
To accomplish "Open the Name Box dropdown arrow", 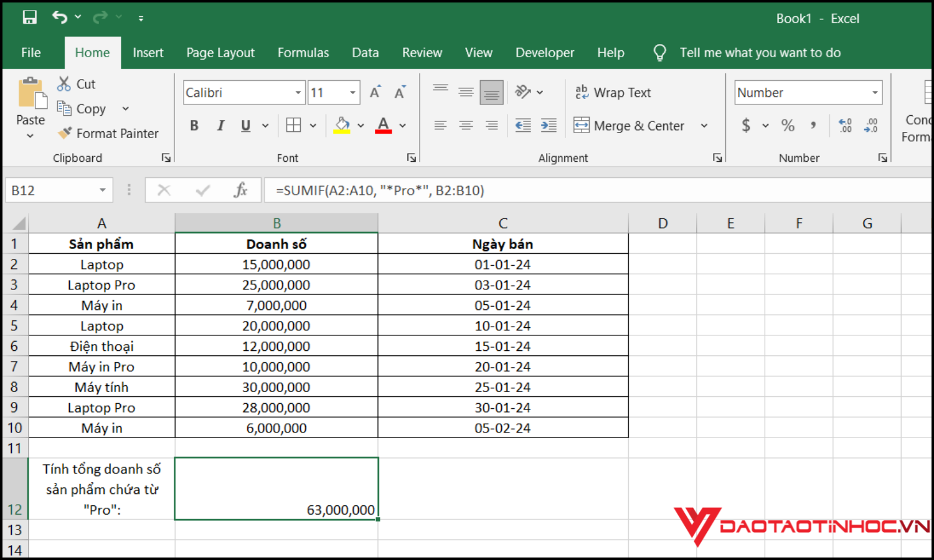I will click(103, 190).
